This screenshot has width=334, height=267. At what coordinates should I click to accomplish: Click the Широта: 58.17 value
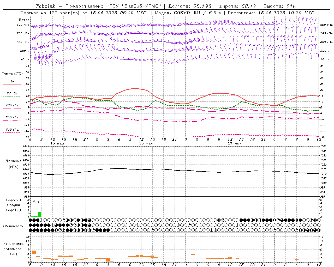tap(237, 6)
